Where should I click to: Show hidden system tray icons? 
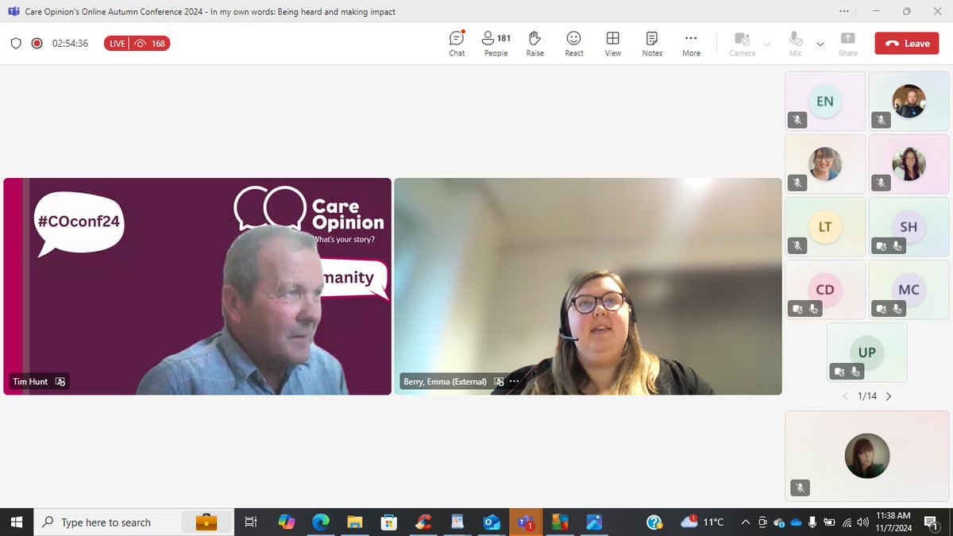746,522
